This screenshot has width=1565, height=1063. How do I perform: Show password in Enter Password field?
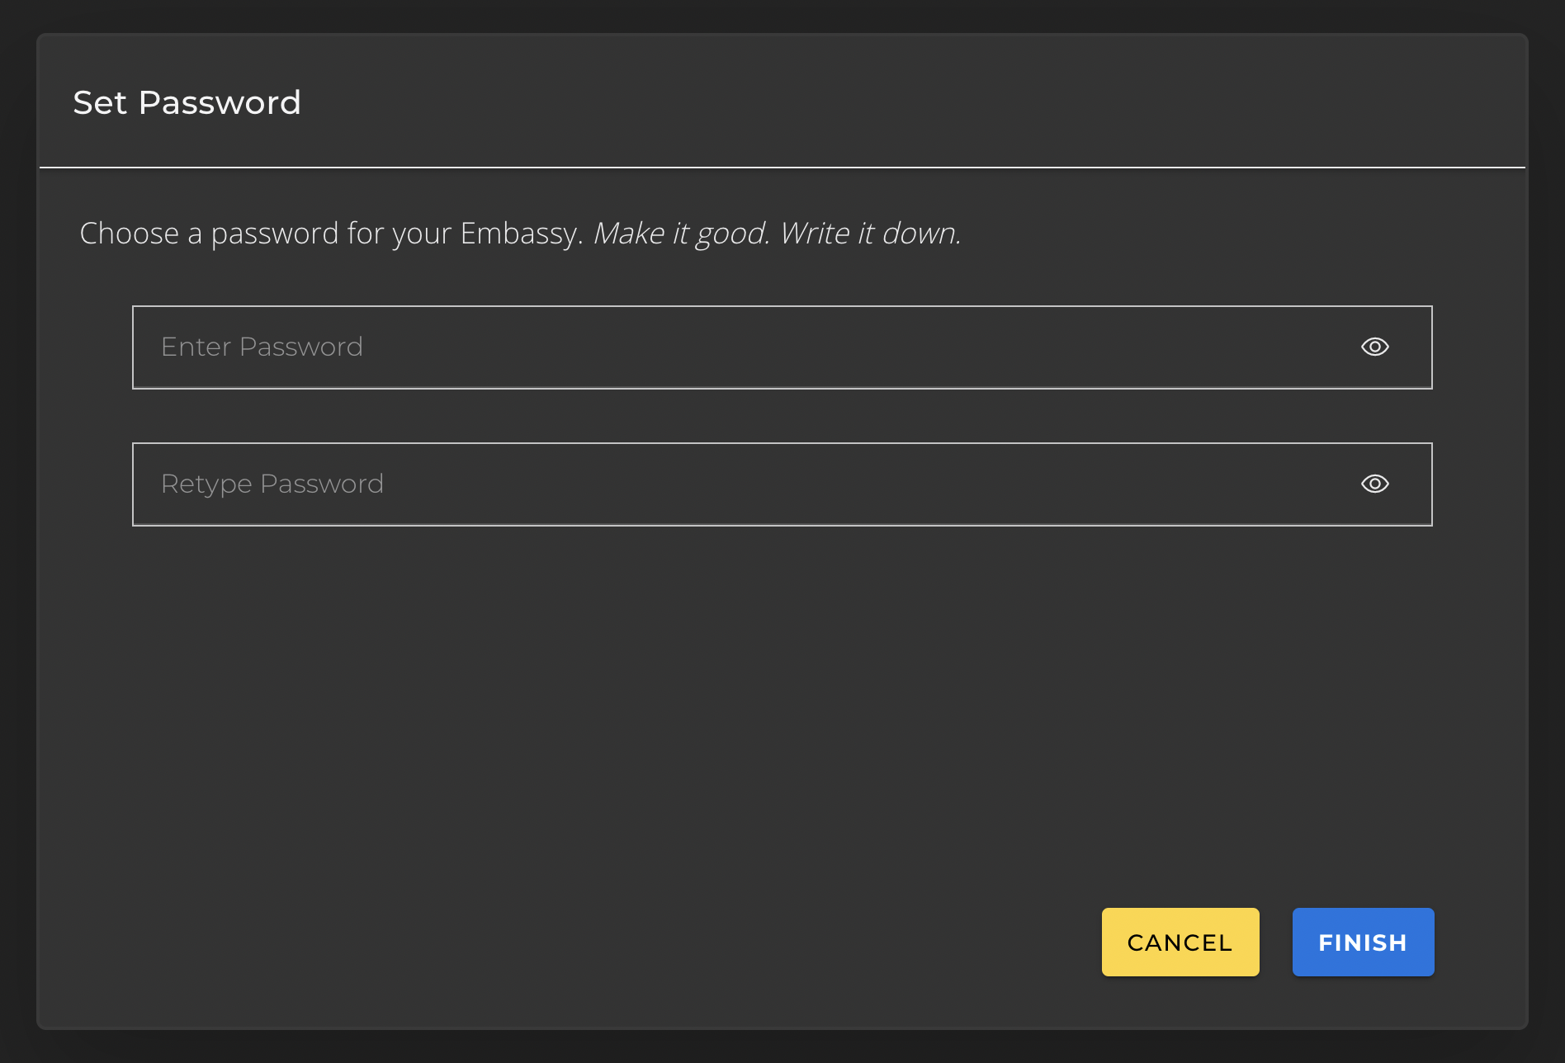[1374, 347]
